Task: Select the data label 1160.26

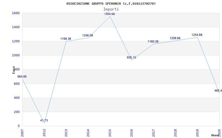Action: 153,42
